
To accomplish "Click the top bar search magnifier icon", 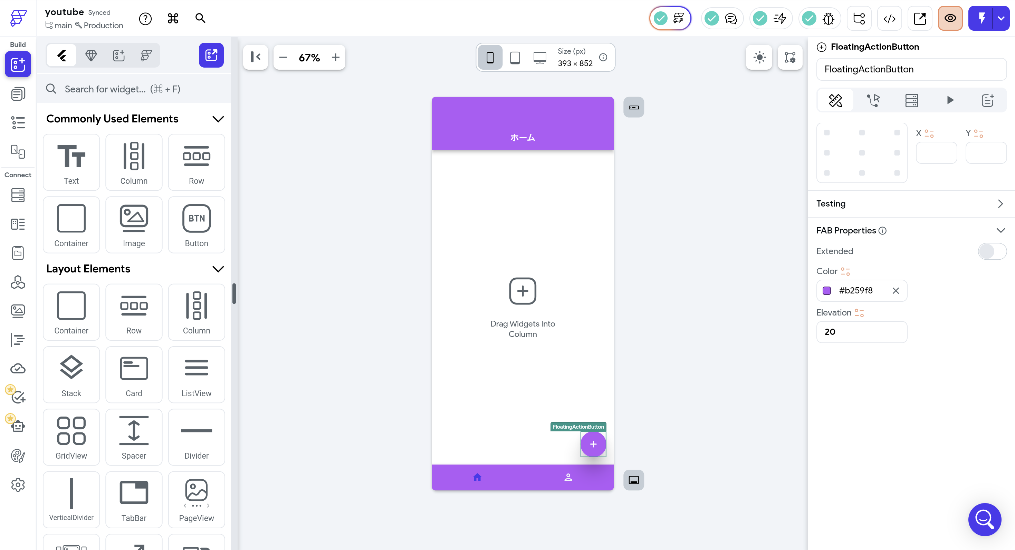I will coord(200,18).
